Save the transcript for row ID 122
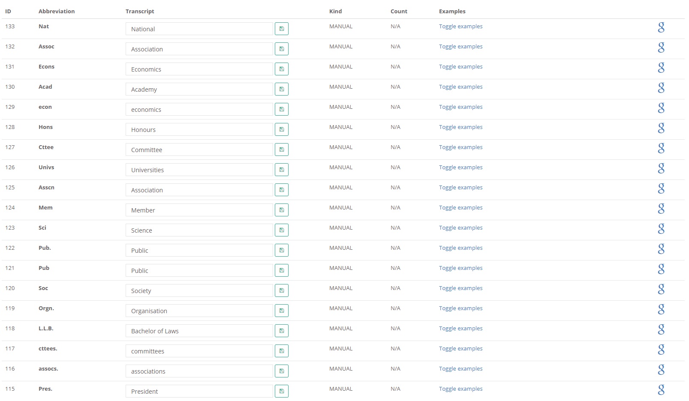The height and width of the screenshot is (401, 689). (282, 250)
